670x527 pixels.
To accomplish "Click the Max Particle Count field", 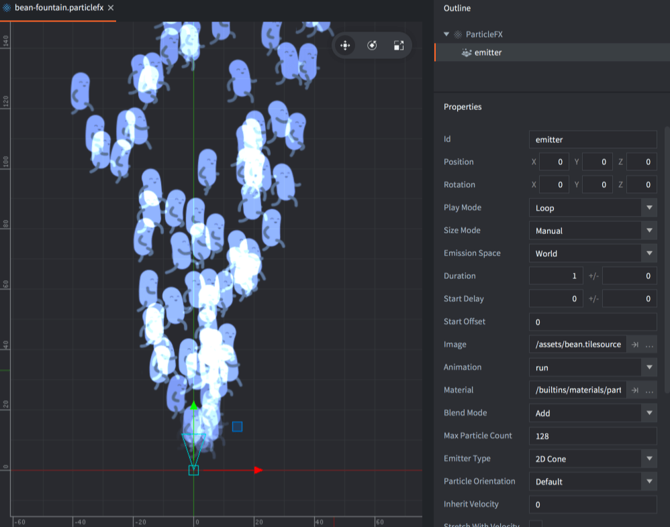I will (x=592, y=436).
